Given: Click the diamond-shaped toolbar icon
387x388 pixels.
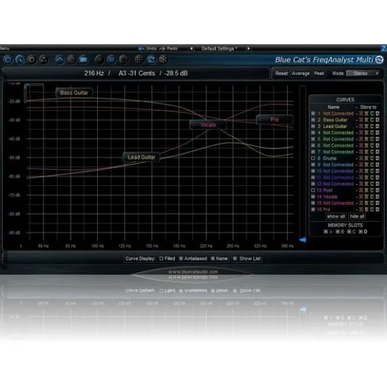Looking at the screenshot, I should click(71, 60).
